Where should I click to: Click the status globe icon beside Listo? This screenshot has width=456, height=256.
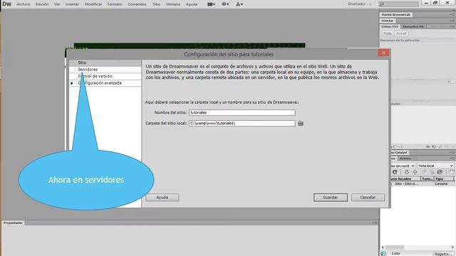pyautogui.click(x=383, y=253)
